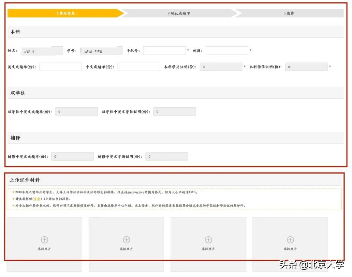Select the 辅修中英文成绩单(份) field
The width and height of the screenshot is (352, 277).
72,156
